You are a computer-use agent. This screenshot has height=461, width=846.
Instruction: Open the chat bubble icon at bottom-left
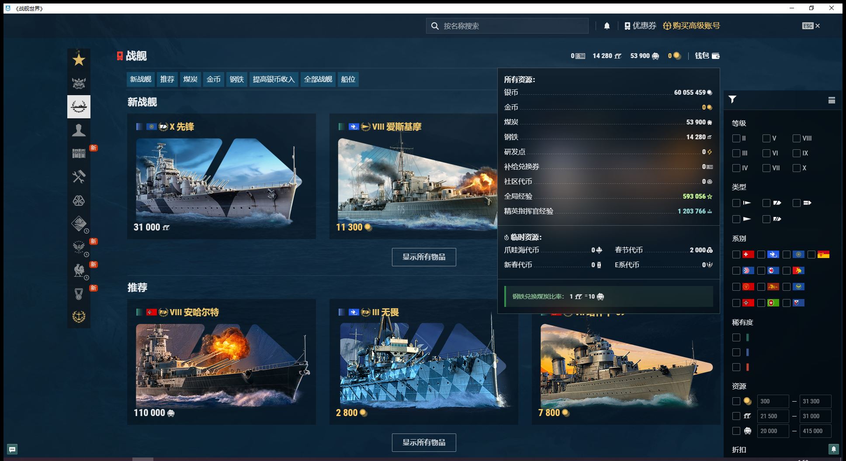point(12,449)
